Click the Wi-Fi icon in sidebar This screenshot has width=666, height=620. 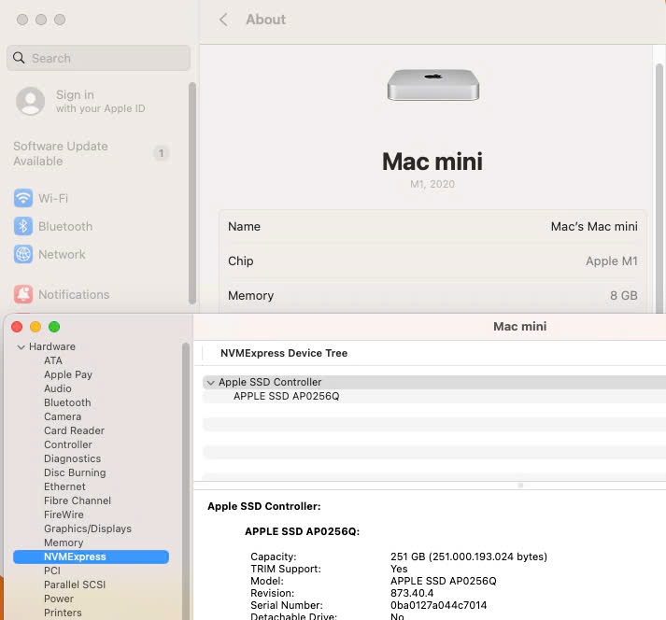coord(23,198)
